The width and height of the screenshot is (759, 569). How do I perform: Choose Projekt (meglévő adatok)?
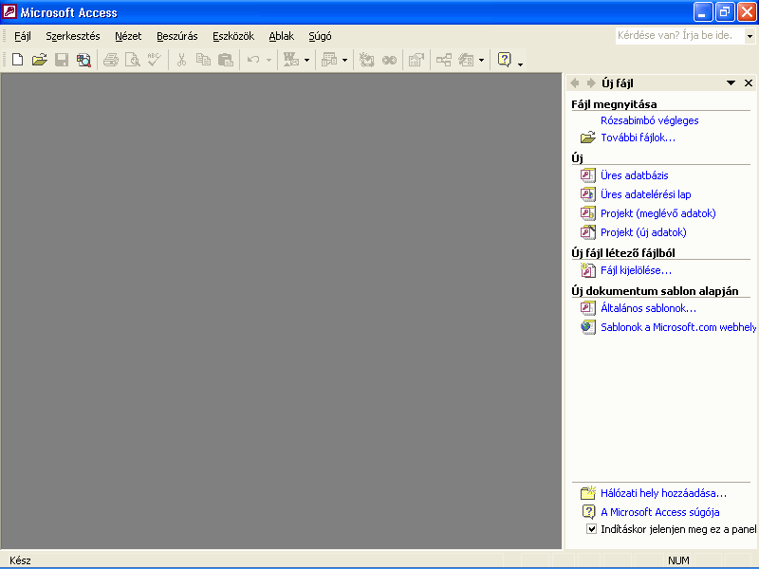pos(657,212)
